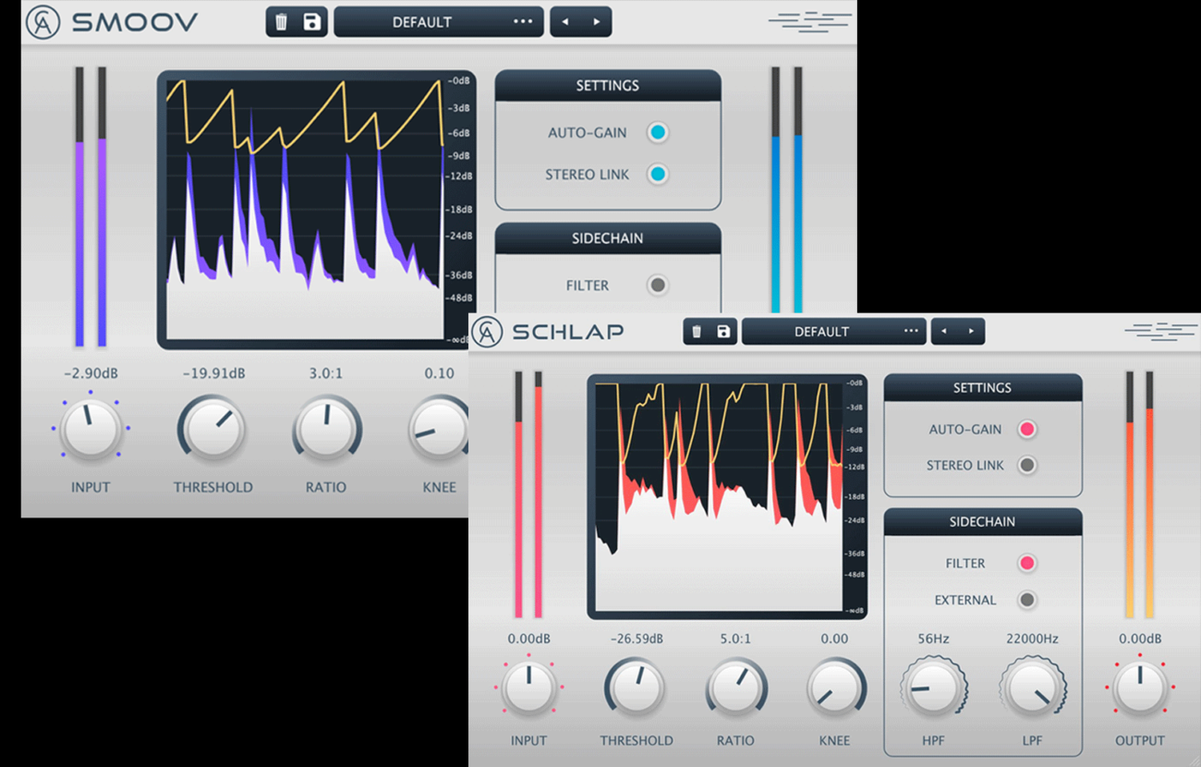Click SMOOV ratio value 3.0:1

tap(326, 374)
